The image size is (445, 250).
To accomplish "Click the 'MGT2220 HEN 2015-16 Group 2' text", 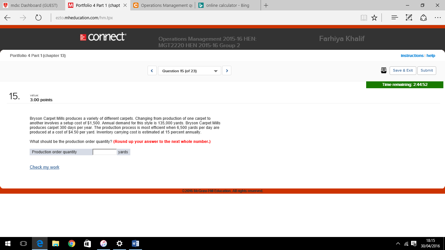I will [199, 45].
